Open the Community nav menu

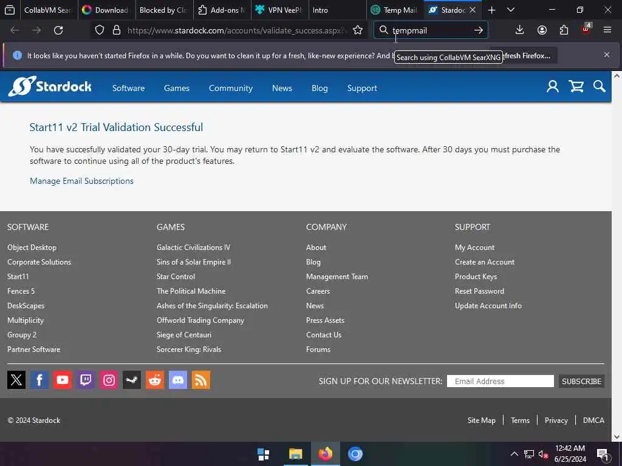coord(230,88)
